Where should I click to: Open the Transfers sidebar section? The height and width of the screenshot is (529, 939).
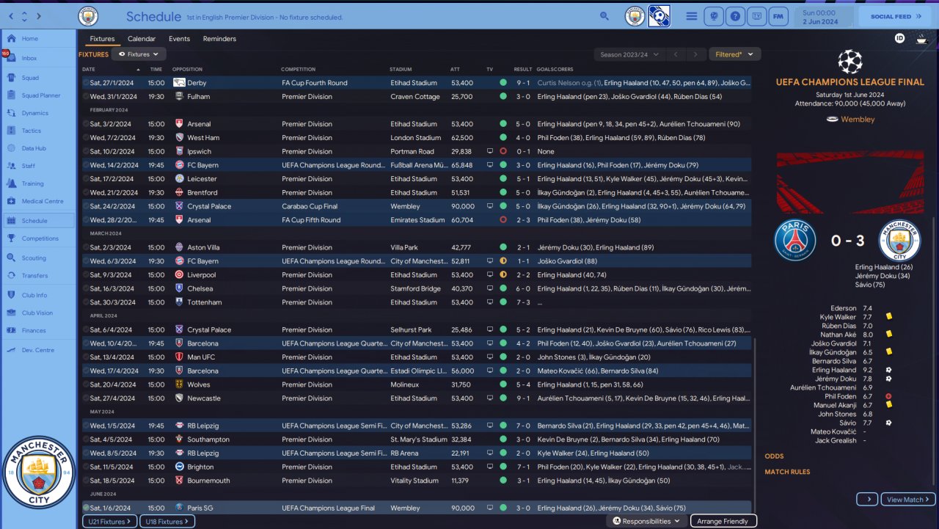pos(34,276)
